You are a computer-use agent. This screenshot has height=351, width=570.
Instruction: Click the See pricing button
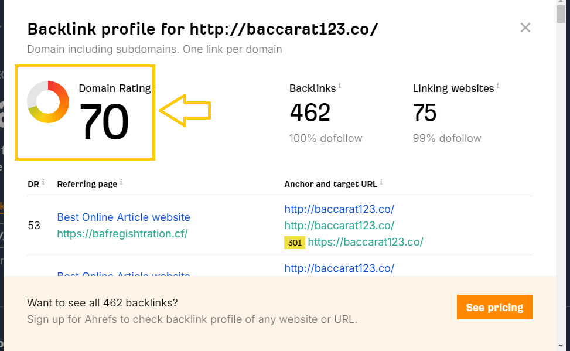pos(494,307)
